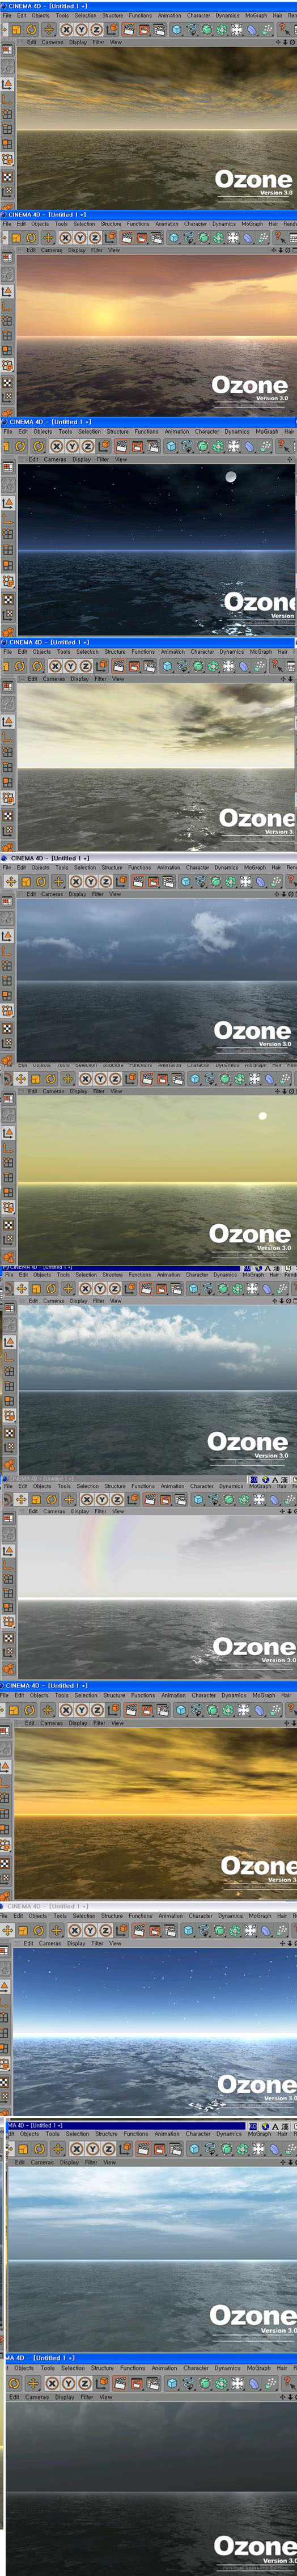Click Render View clapperboard in brown stormy-sky window
The image size is (297, 2576).
[128, 30]
